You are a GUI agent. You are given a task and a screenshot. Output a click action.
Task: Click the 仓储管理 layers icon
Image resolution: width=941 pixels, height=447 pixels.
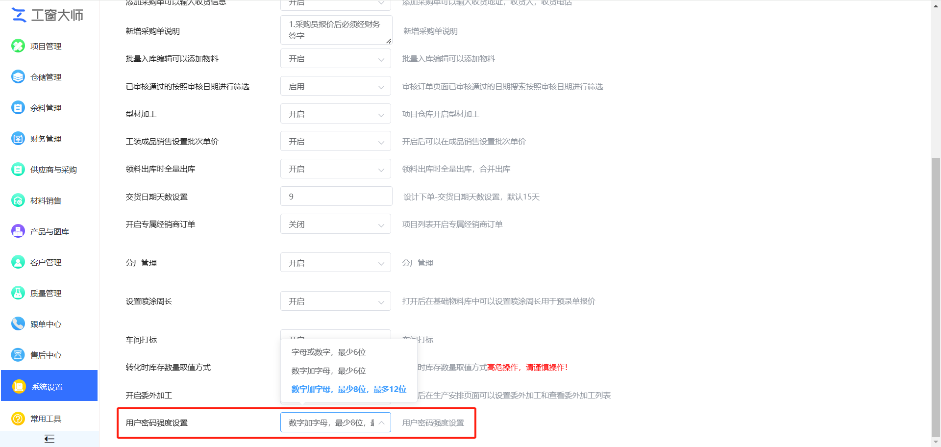click(x=18, y=77)
